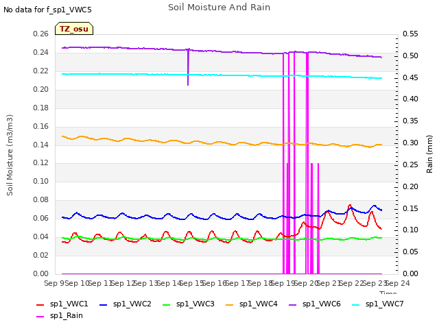Click the 0.26 left axis value
Viewport: 439px width, 329px height.
pyautogui.click(x=41, y=34)
